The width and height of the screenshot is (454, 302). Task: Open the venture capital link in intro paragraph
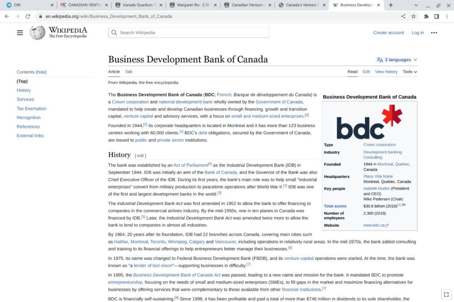pos(138,116)
